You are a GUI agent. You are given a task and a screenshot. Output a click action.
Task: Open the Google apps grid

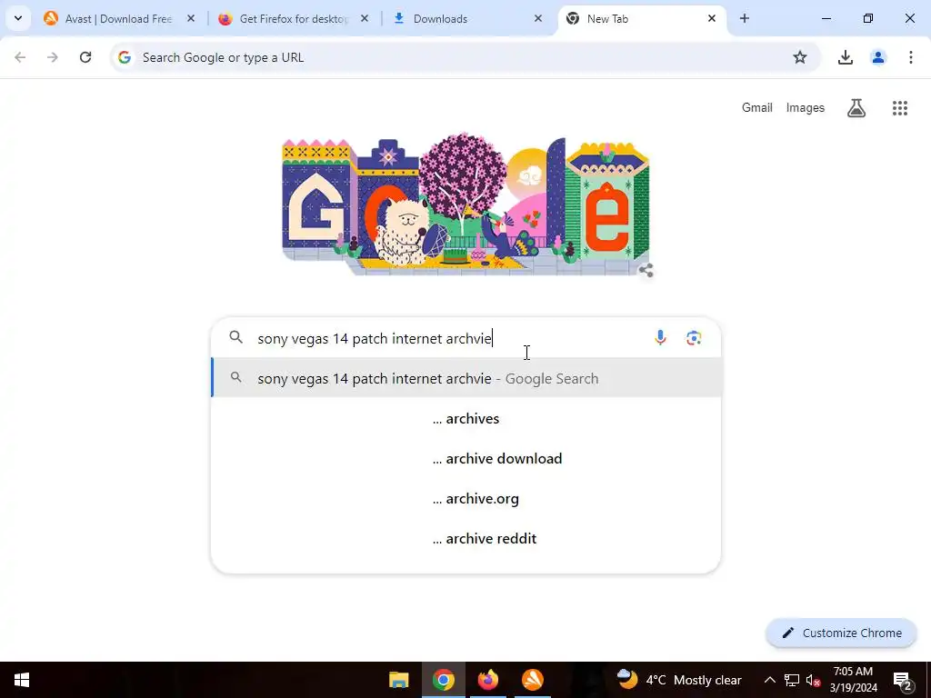pos(900,108)
